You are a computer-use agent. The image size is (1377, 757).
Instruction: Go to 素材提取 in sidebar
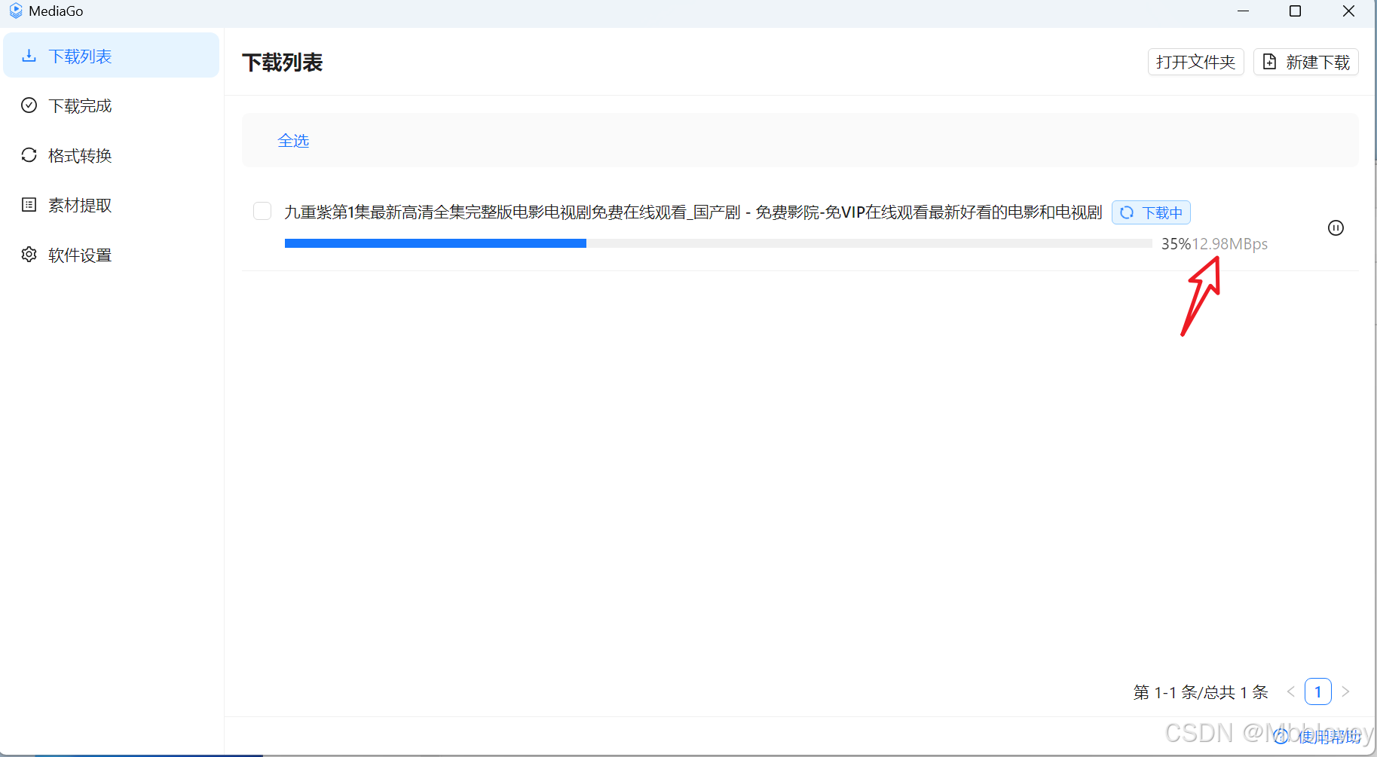coord(111,205)
